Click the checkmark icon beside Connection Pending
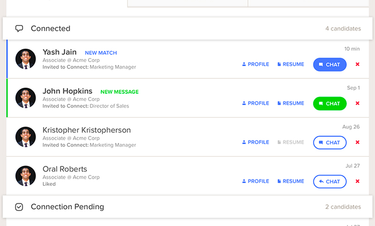The width and height of the screenshot is (375, 226). [19, 207]
